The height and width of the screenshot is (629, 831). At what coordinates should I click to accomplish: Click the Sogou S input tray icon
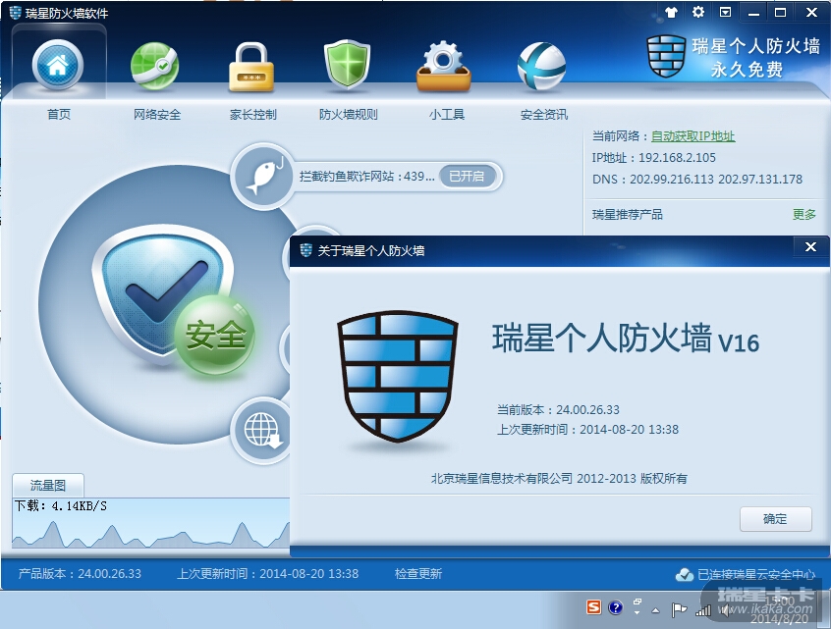coord(593,607)
